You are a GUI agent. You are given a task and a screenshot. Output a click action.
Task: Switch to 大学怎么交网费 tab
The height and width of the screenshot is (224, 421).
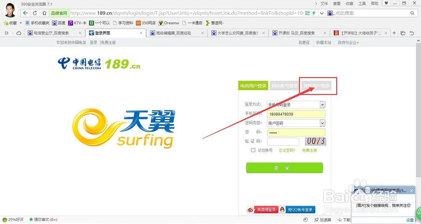tap(238, 33)
